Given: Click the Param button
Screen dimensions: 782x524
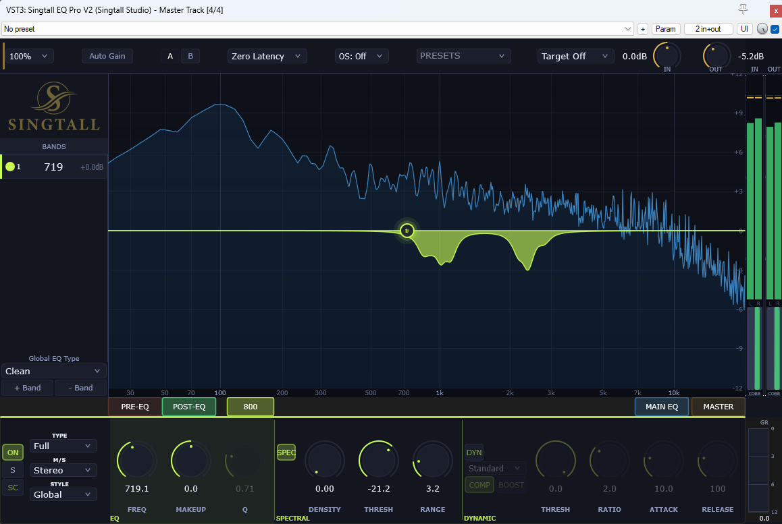Looking at the screenshot, I should pos(665,29).
